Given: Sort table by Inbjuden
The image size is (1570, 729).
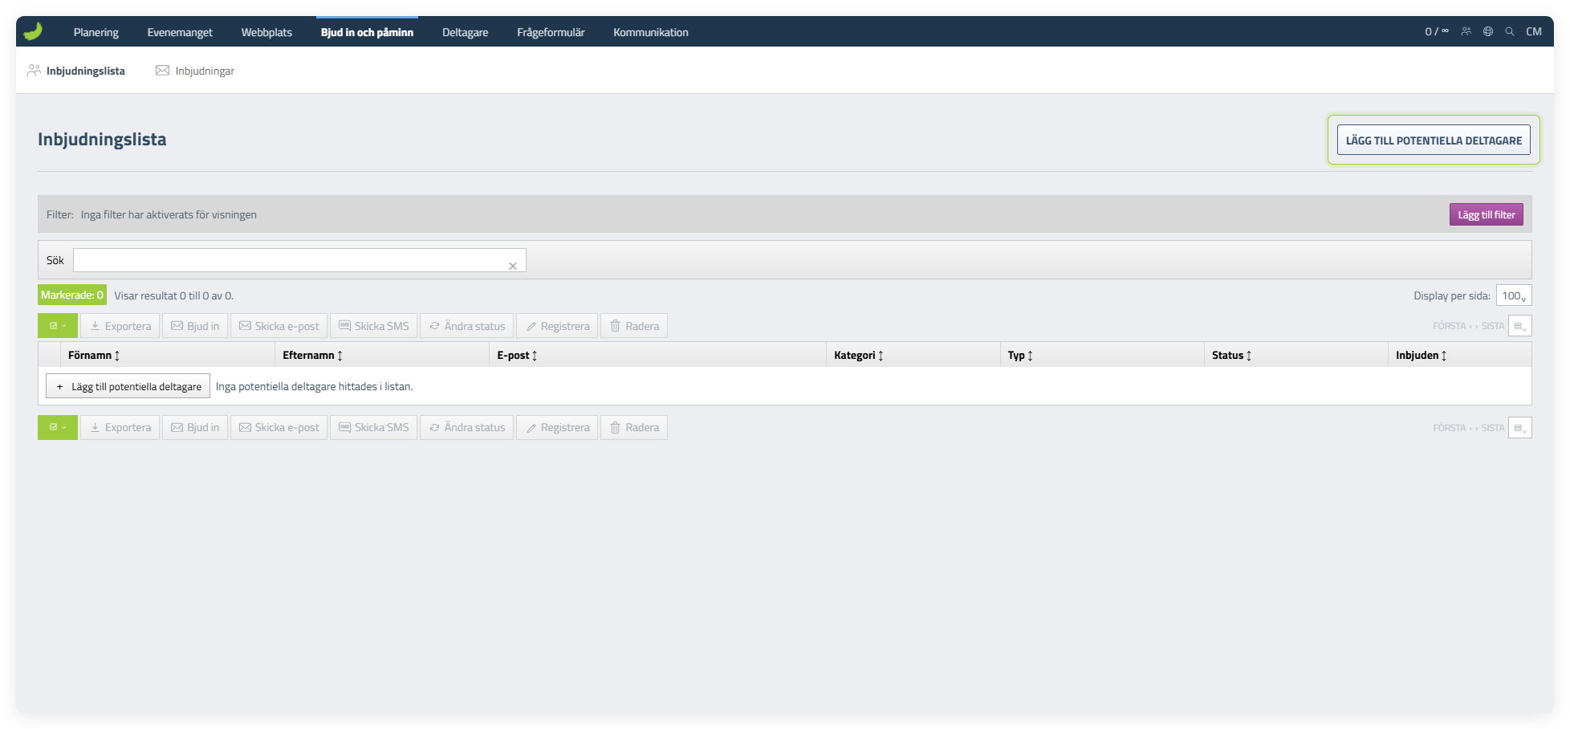Looking at the screenshot, I should tap(1422, 355).
